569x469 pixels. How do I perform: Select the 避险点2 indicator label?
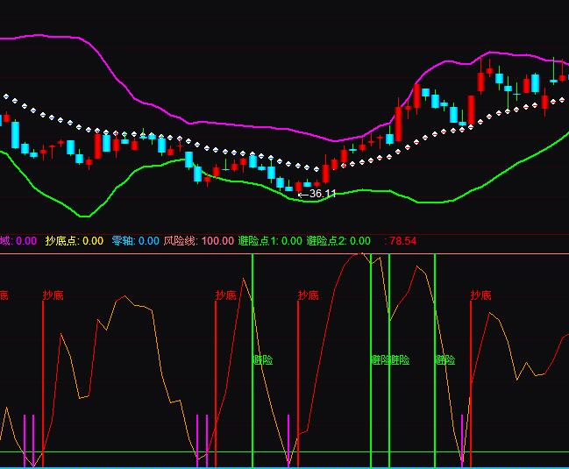338,240
